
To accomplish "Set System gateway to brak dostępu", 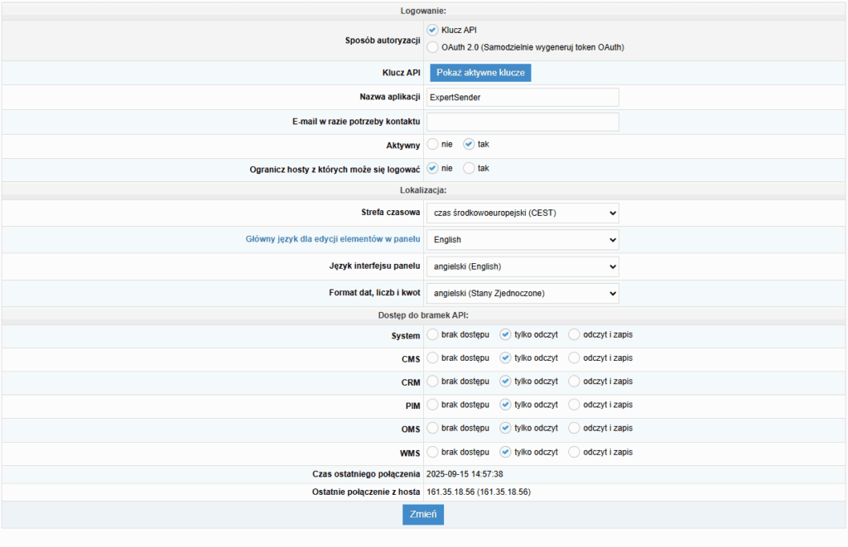I will 432,334.
